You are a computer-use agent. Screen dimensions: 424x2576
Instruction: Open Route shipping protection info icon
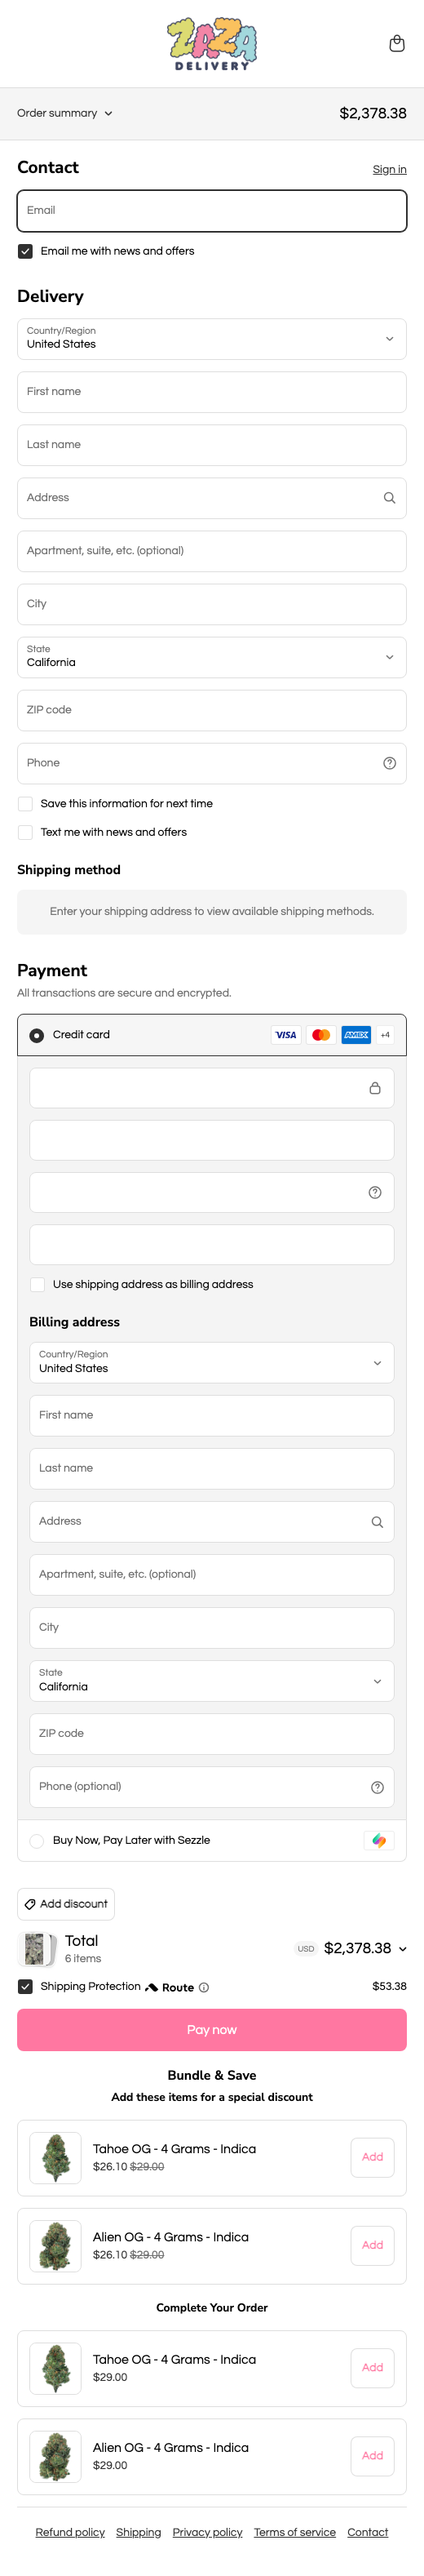click(x=204, y=1987)
